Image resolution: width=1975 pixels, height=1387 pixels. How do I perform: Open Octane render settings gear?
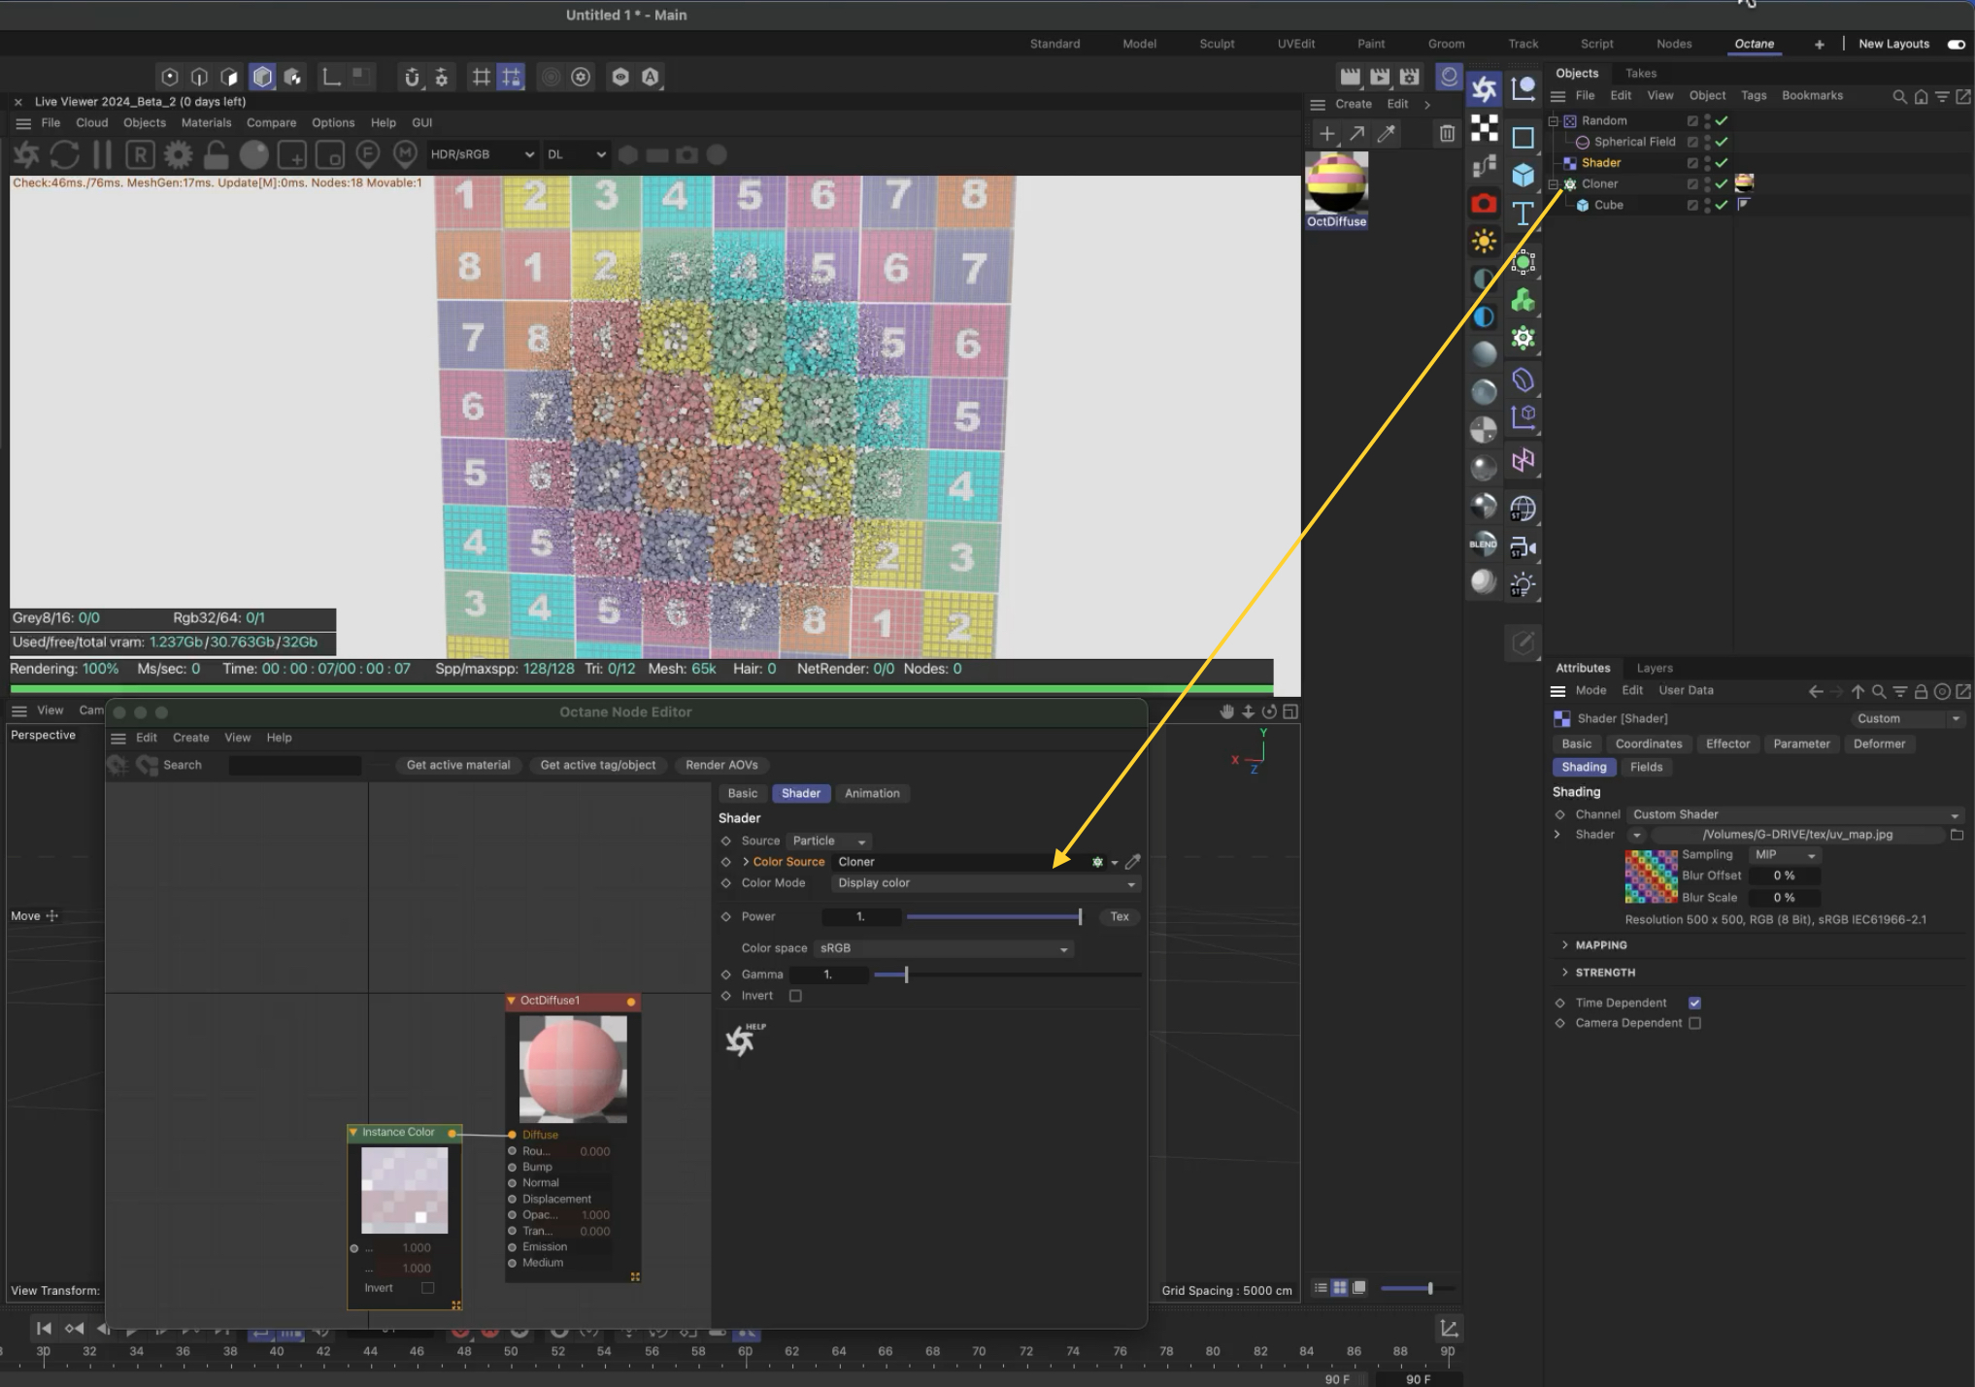tap(178, 154)
